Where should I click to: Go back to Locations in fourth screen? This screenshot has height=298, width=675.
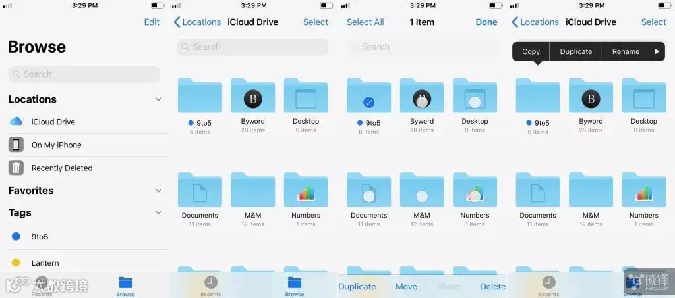(535, 22)
